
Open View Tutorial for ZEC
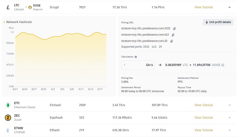pos(203,118)
